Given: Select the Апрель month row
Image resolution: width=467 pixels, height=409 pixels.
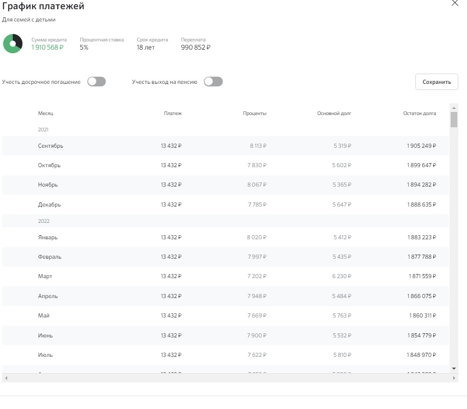Looking at the screenshot, I should tap(225, 296).
